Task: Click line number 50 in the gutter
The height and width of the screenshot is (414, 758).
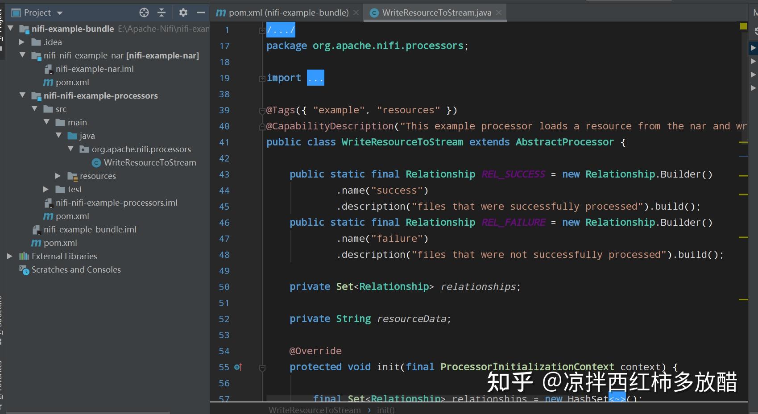Action: [224, 287]
